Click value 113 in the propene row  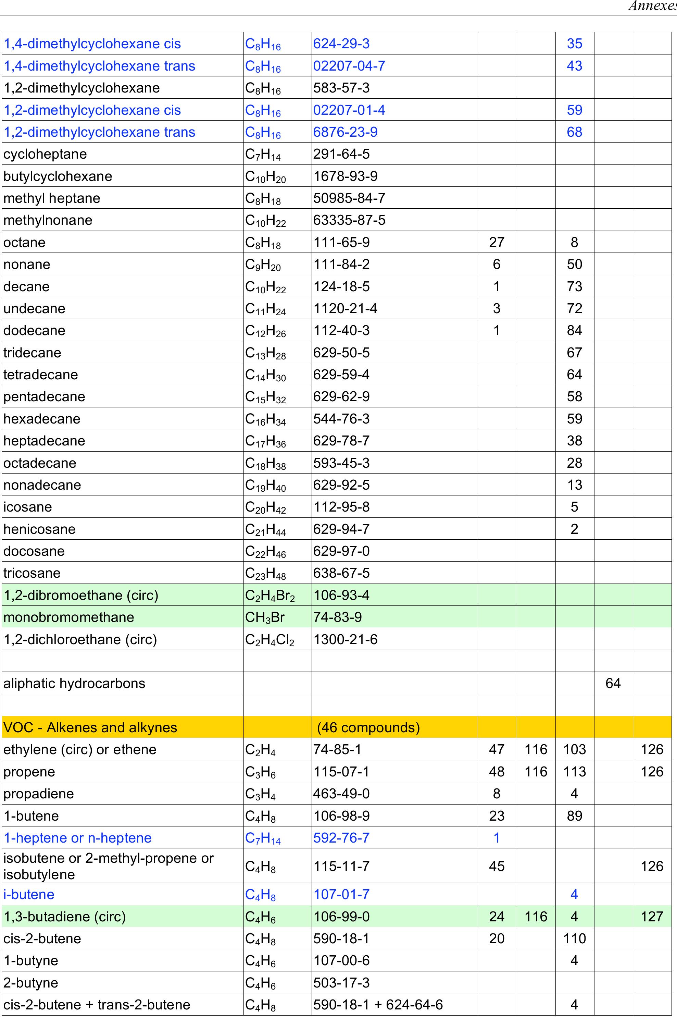(x=574, y=772)
